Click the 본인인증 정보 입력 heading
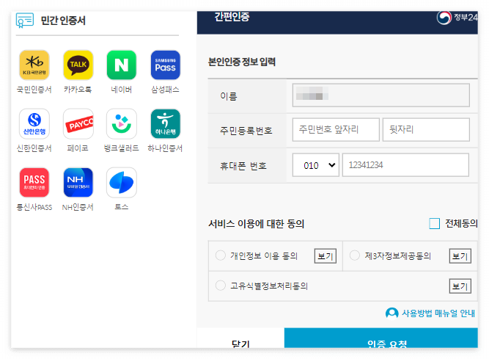This screenshot has height=359, width=489. tap(242, 62)
